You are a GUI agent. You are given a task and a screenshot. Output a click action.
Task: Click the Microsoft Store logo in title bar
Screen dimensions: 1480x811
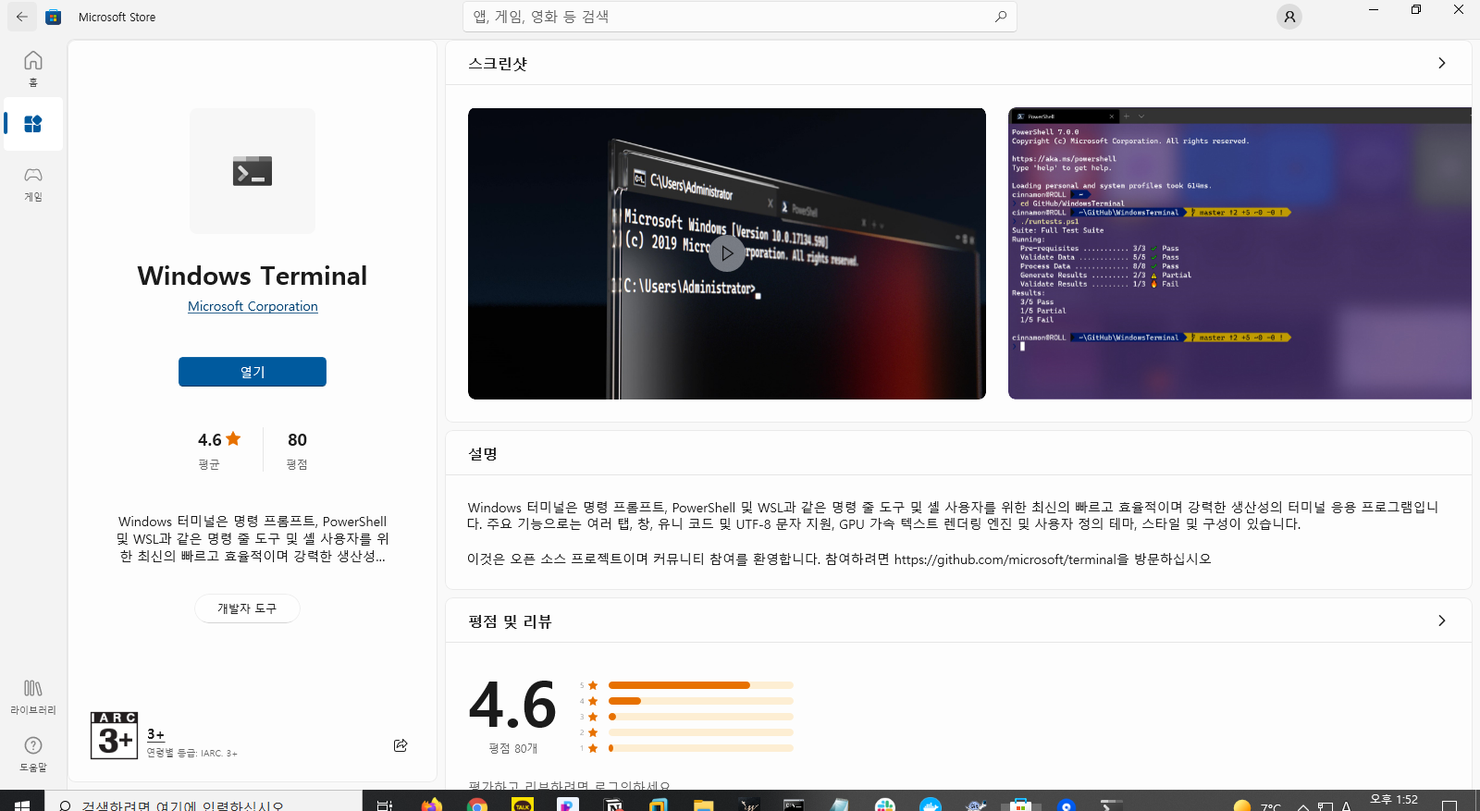coord(54,17)
